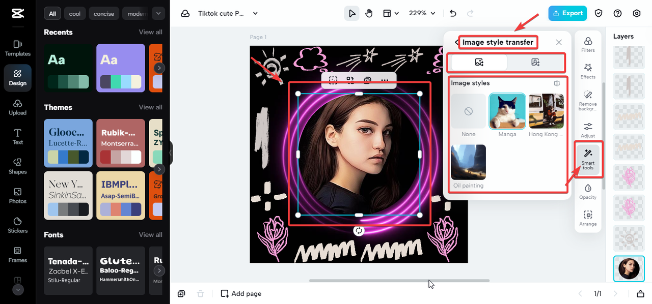This screenshot has height=304, width=652.
Task: Open the Templates sidebar panel
Action: [18, 48]
